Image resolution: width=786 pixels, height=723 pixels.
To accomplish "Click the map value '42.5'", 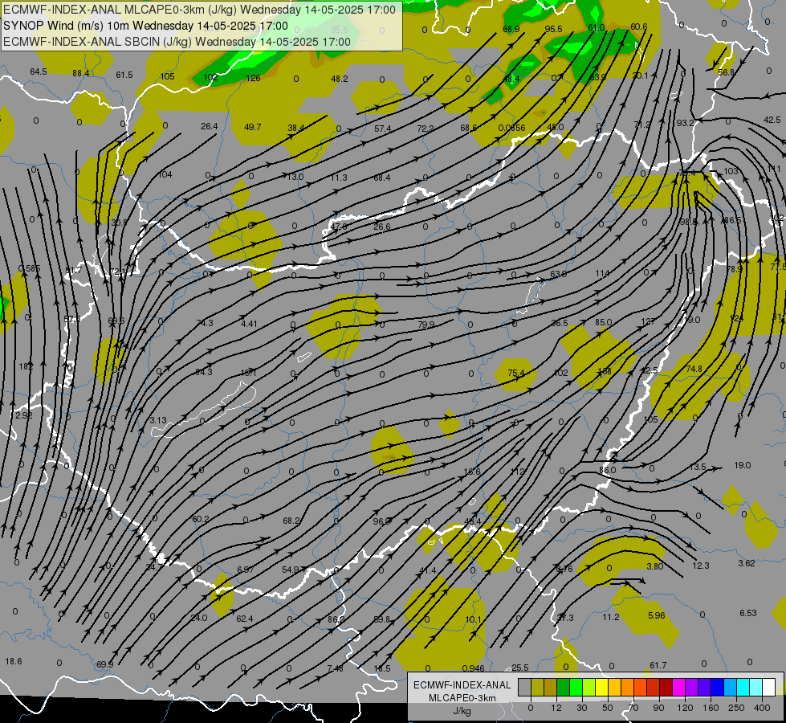I will click(x=772, y=120).
